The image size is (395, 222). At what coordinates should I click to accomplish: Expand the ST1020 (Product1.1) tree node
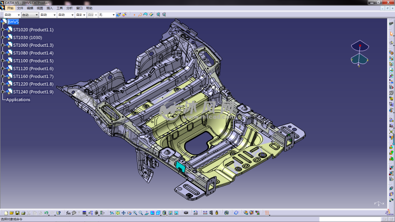tap(3, 30)
